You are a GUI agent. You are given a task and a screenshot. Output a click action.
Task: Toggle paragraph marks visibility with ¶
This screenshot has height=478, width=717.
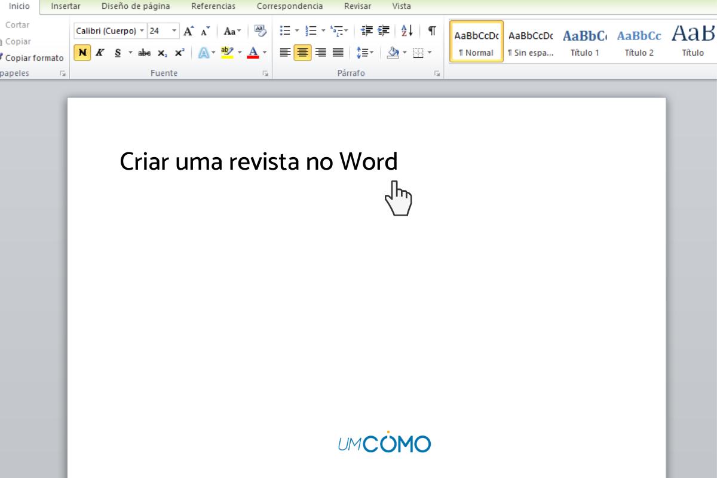[x=432, y=30]
